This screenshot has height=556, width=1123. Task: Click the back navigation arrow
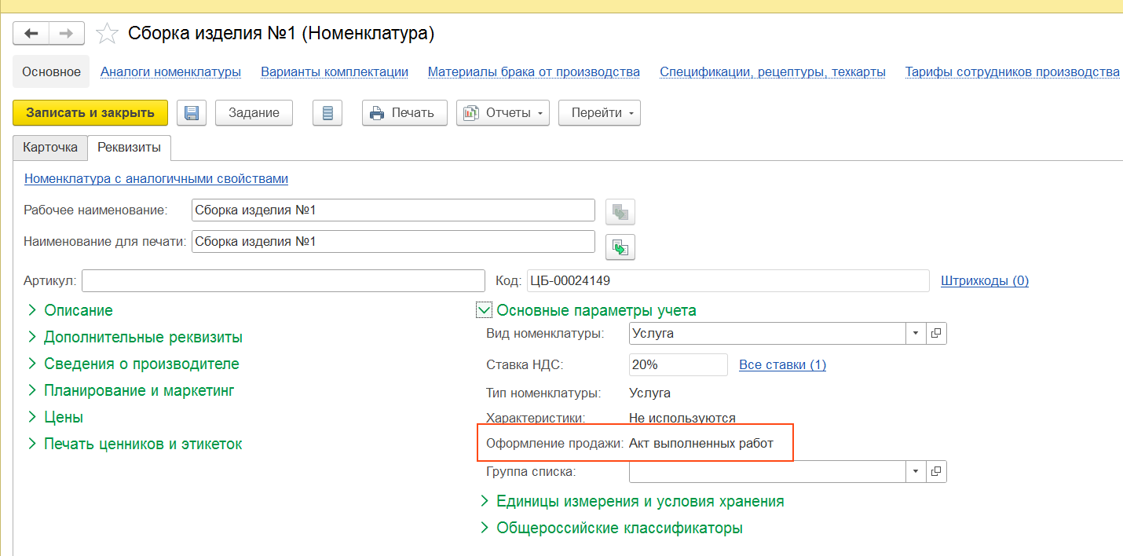point(31,33)
